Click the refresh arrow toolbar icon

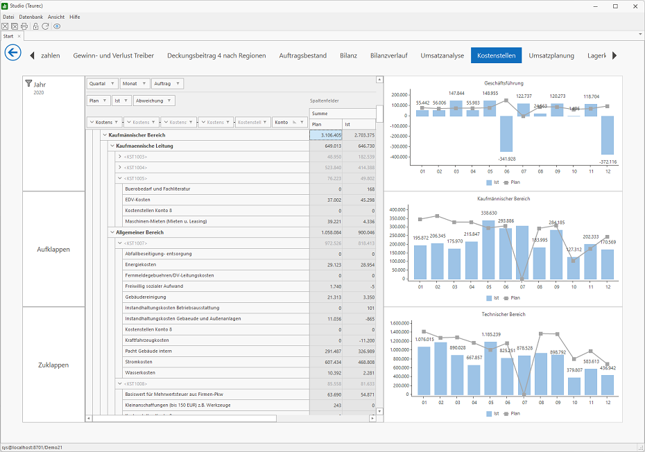pyautogui.click(x=45, y=26)
